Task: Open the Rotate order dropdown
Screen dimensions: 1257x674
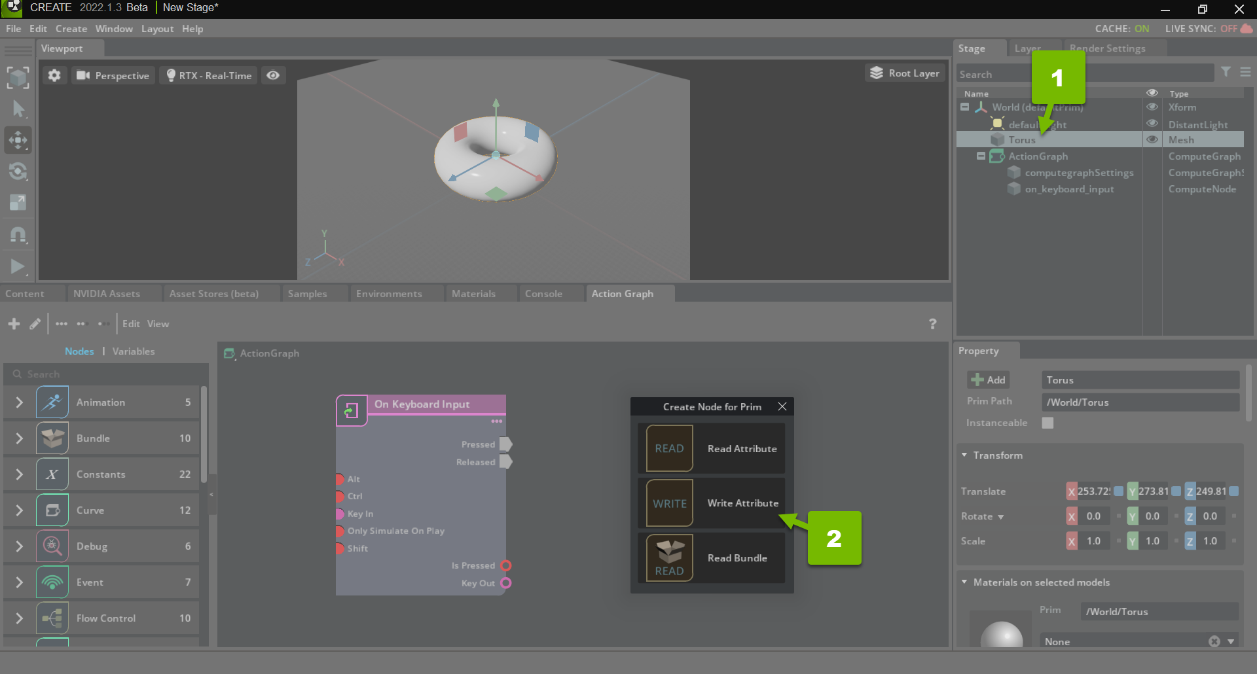Action: click(x=1000, y=517)
